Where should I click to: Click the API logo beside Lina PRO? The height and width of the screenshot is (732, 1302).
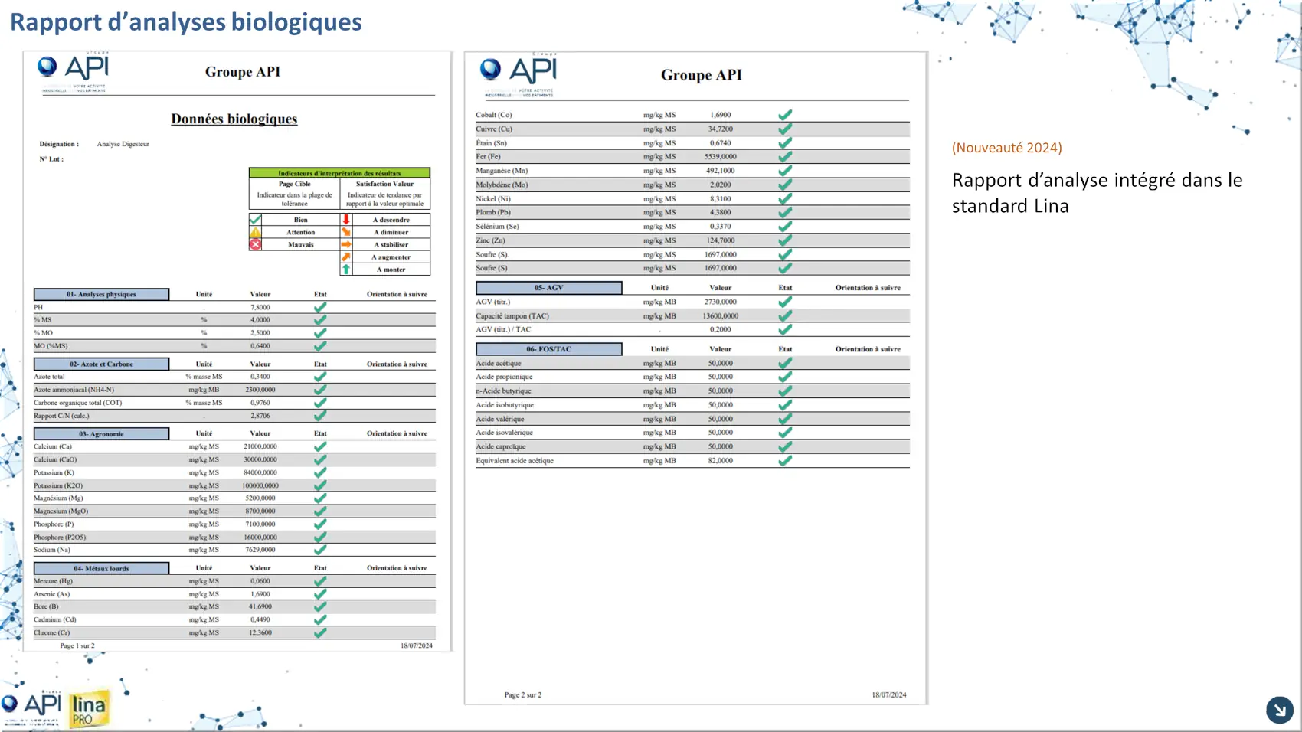click(x=31, y=706)
